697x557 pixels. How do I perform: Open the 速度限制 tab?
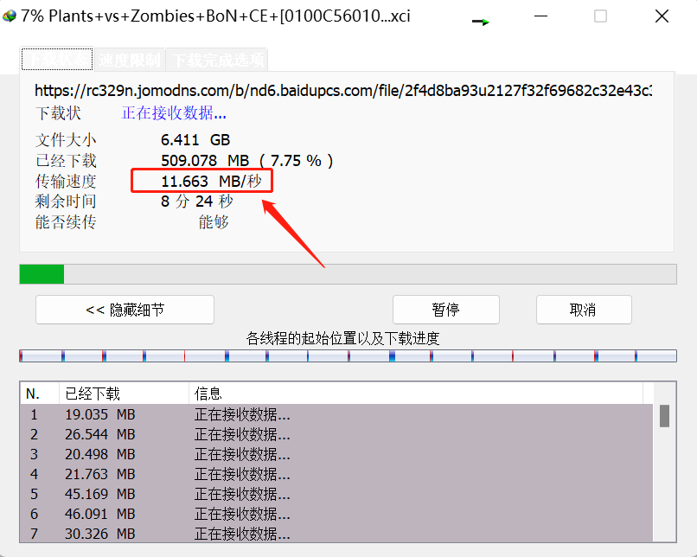pyautogui.click(x=130, y=60)
